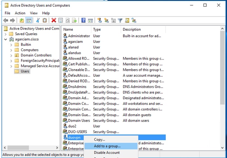The width and height of the screenshot is (227, 158).
Task: Maximize the Active Directory window
Action: tap(205, 5)
